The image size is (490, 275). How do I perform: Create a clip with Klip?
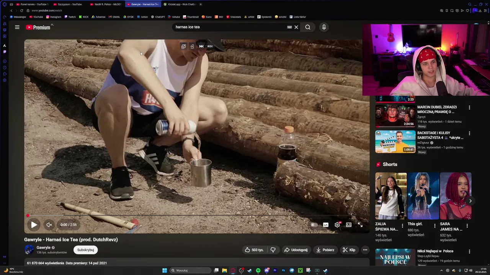click(x=349, y=250)
